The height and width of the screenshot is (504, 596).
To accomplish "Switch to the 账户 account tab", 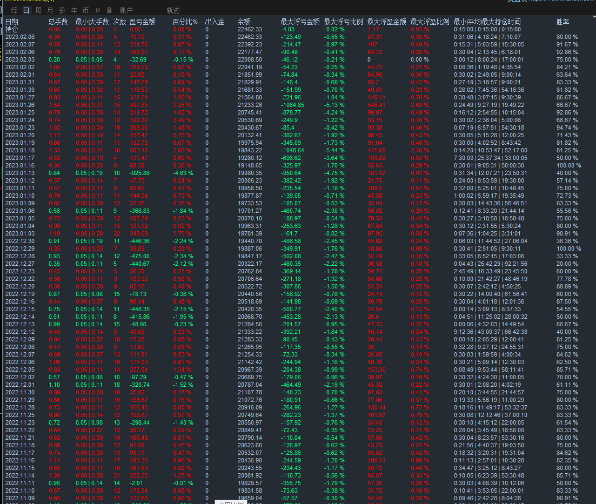I will 126,10.
